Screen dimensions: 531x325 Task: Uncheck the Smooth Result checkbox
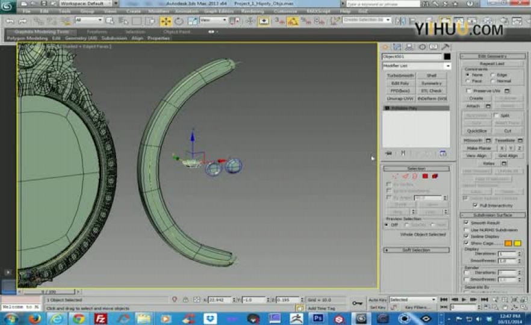point(467,223)
